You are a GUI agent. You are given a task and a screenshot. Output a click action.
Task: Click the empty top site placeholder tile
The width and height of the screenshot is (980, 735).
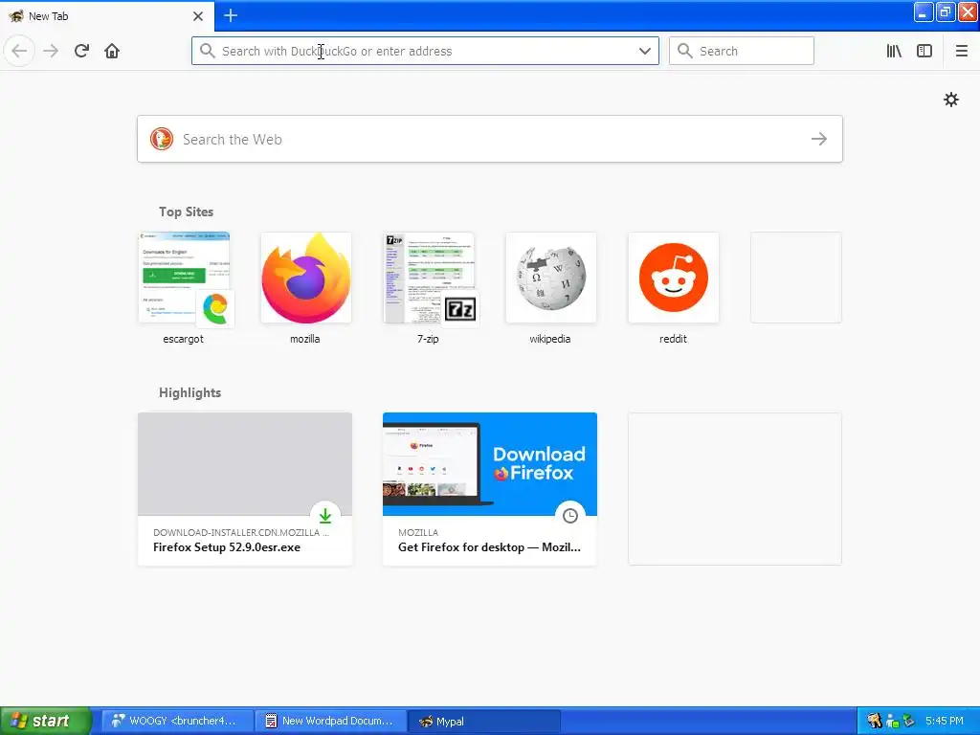(x=795, y=278)
